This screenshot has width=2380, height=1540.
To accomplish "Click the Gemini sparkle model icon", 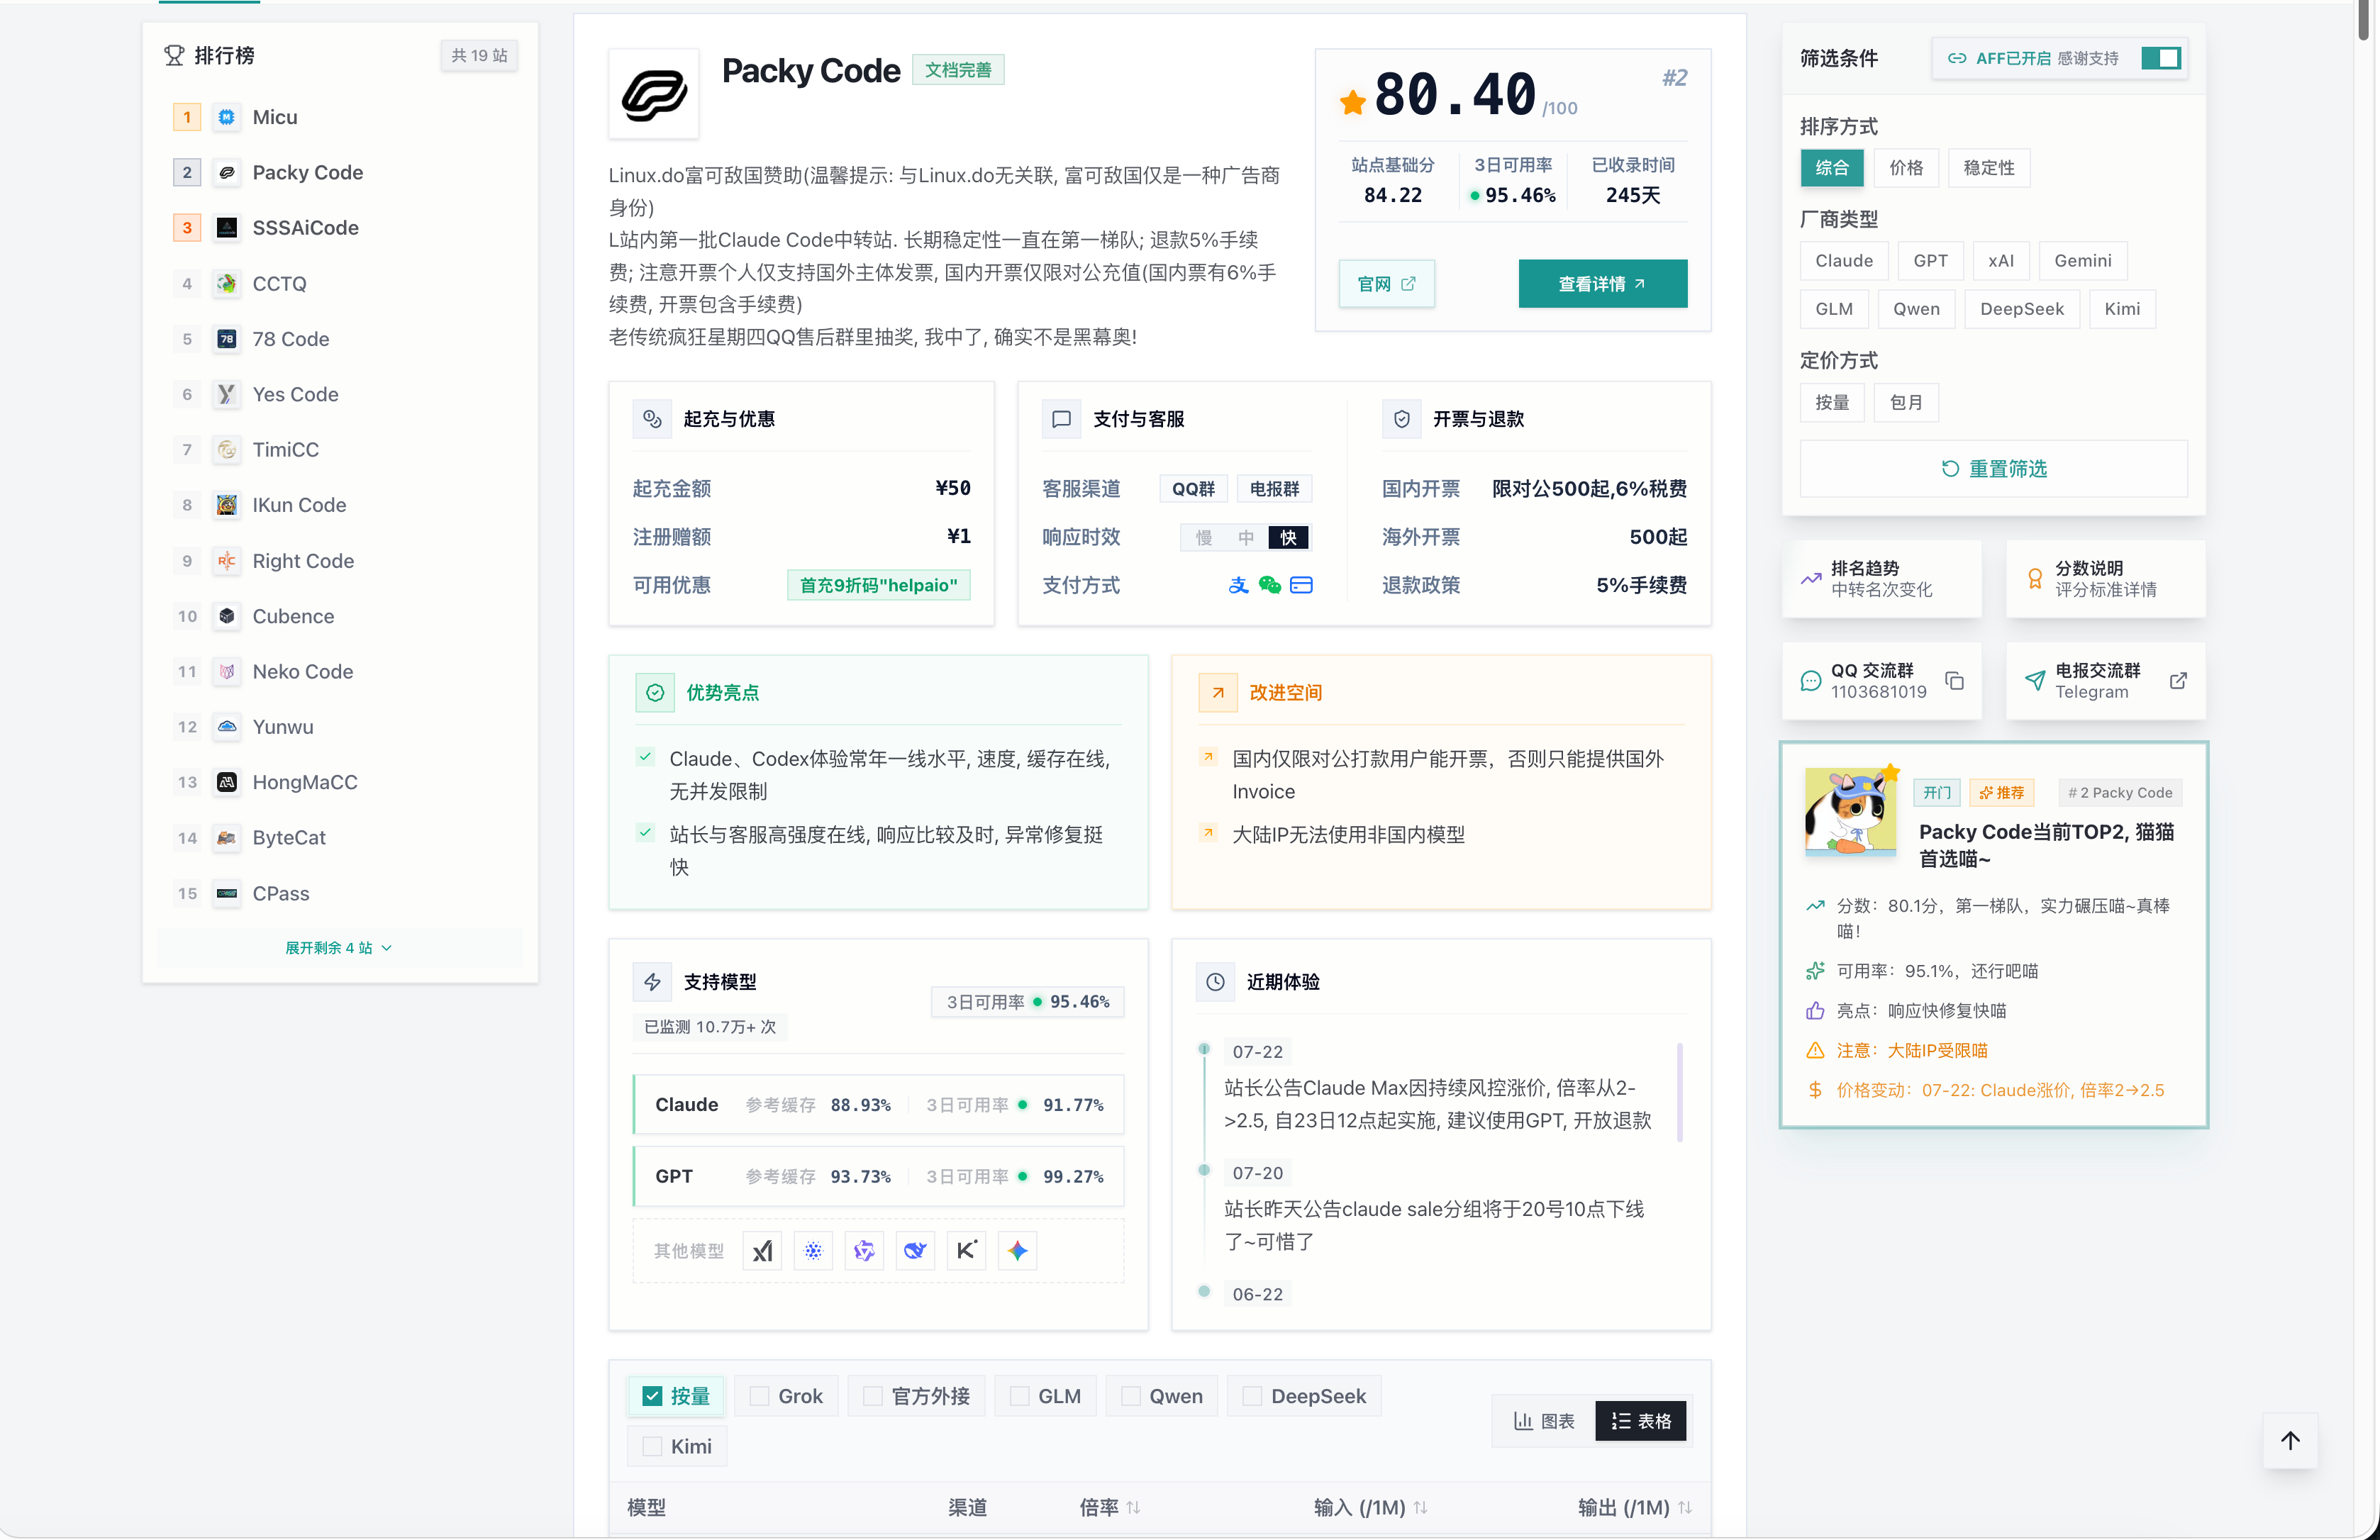I will (1017, 1250).
